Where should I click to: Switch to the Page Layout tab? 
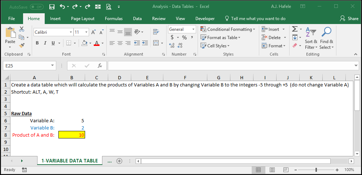(83, 19)
